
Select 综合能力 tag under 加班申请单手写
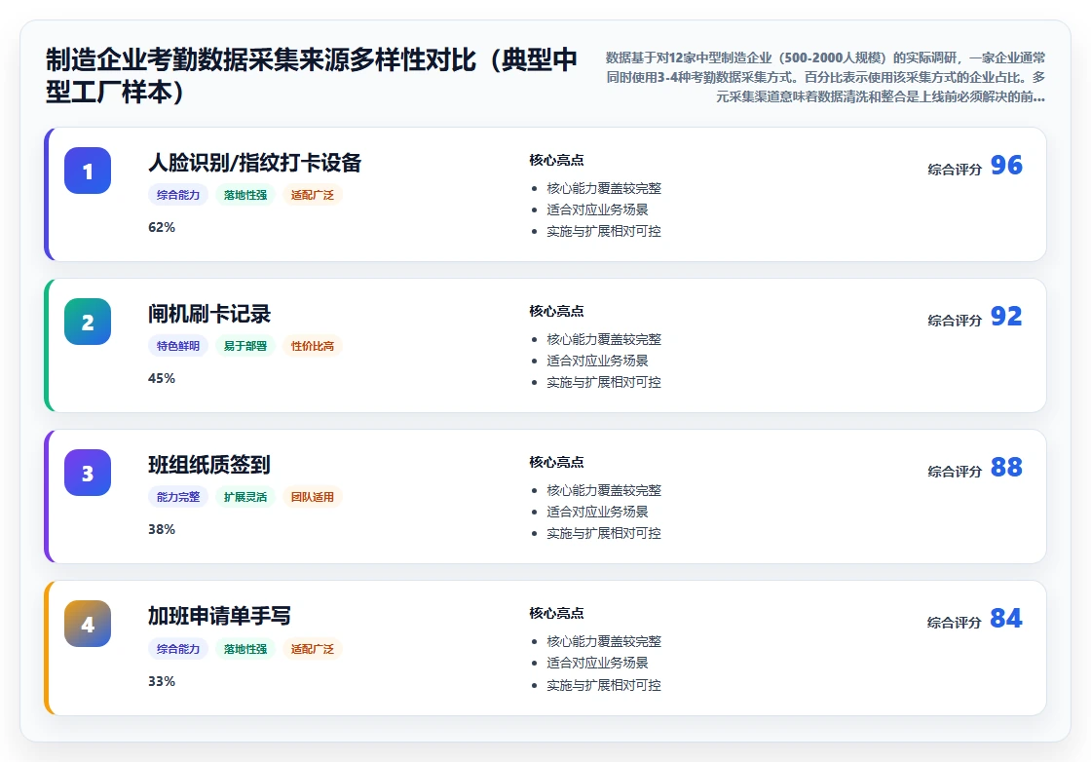178,649
